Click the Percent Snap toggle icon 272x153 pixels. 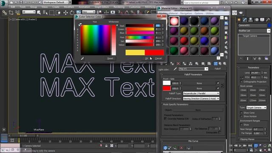pos(133,12)
